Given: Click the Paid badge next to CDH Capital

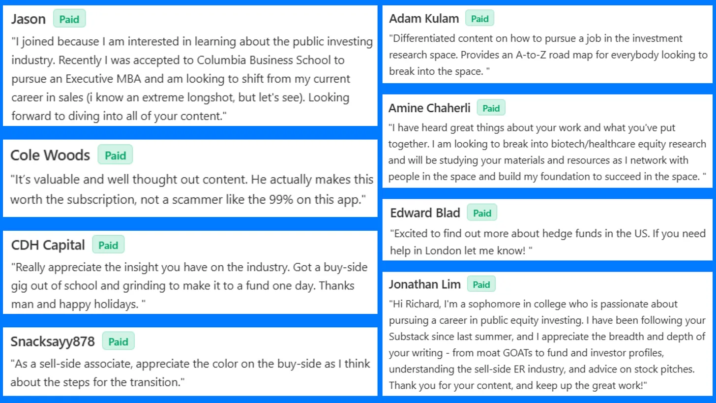Looking at the screenshot, I should (108, 245).
